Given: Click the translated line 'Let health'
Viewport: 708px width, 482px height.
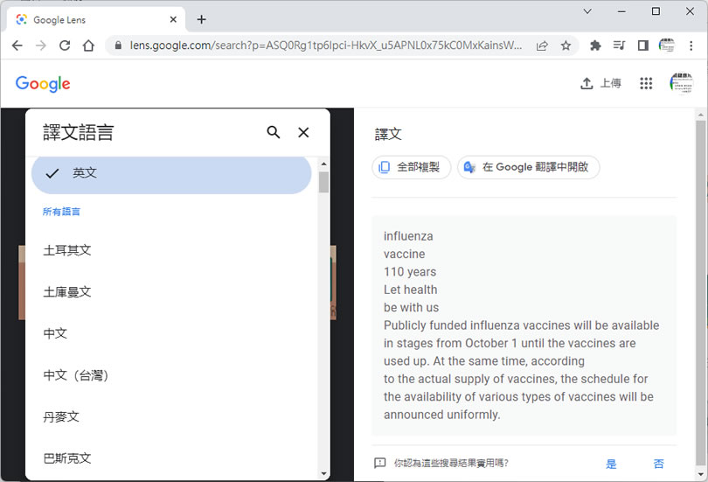Looking at the screenshot, I should point(411,290).
